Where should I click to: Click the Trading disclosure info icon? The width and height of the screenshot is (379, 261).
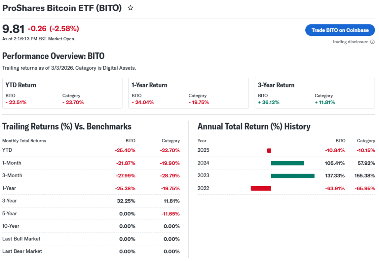click(372, 42)
